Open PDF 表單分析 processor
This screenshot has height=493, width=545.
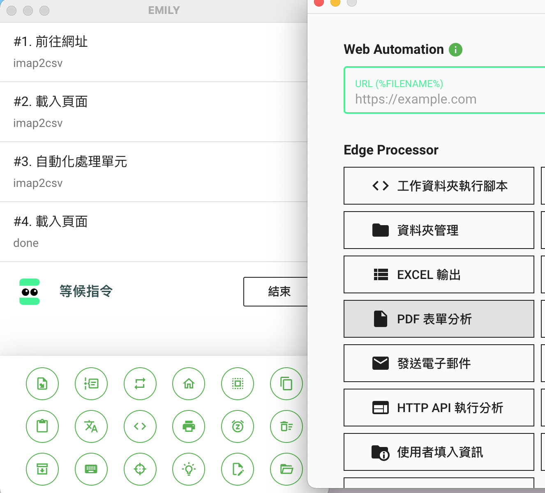pyautogui.click(x=439, y=319)
